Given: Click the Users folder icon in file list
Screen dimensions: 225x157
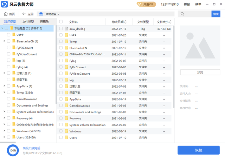Looking at the screenshot, I should pyautogui.click(x=66, y=137).
